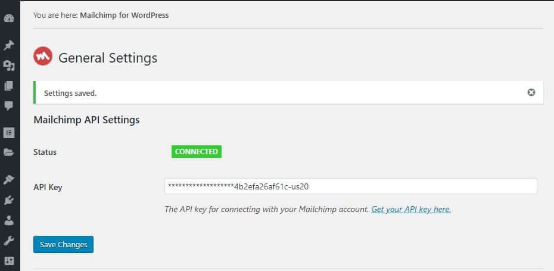Click the green CONNECTED status badge
554x271 pixels.
pyautogui.click(x=197, y=151)
